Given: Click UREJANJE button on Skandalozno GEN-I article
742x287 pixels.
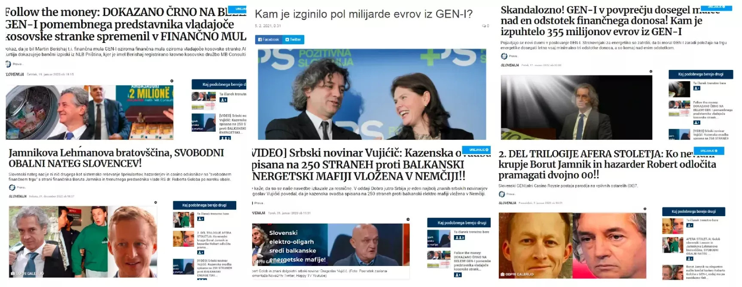Looking at the screenshot, I should pos(716,7).
